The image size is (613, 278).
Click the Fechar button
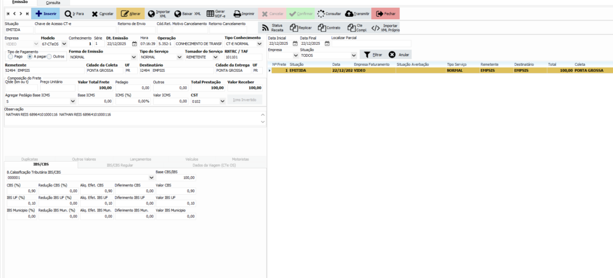click(x=386, y=13)
